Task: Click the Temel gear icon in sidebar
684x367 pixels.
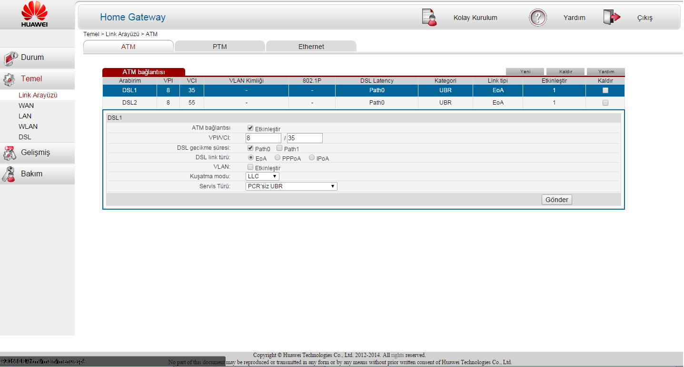Action: click(x=9, y=79)
